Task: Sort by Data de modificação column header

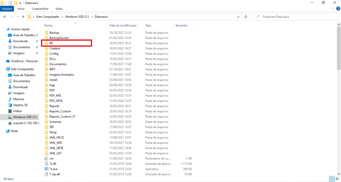Action: tap(123, 25)
